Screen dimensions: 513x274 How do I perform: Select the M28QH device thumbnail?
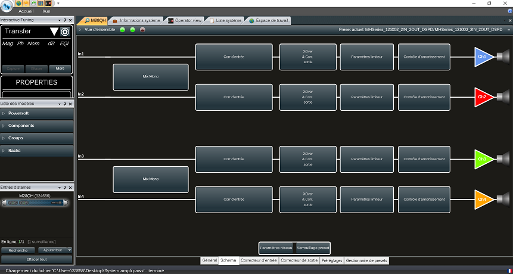pyautogui.click(x=35, y=203)
